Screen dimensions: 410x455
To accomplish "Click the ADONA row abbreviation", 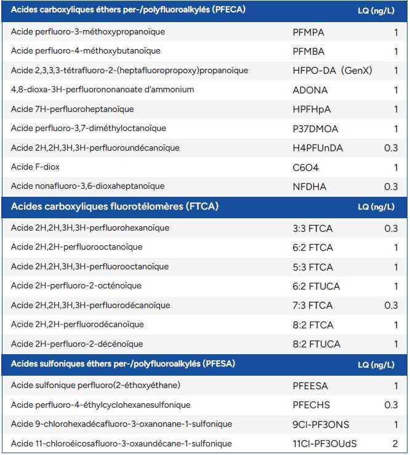I will pyautogui.click(x=310, y=90).
